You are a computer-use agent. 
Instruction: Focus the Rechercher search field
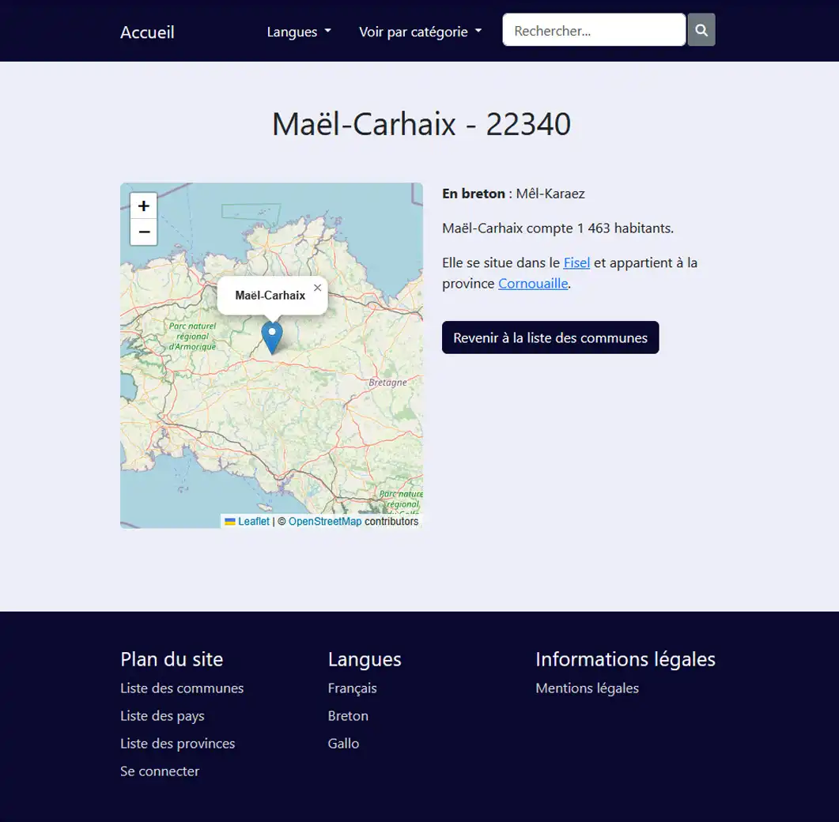pyautogui.click(x=594, y=30)
